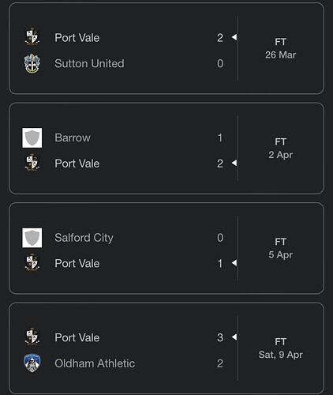
Task: Open the Salford City team name
Action: [x=84, y=238]
